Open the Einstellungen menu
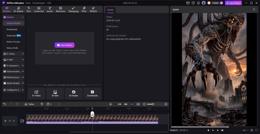Screen dimensions: 260x134 (39, 3)
